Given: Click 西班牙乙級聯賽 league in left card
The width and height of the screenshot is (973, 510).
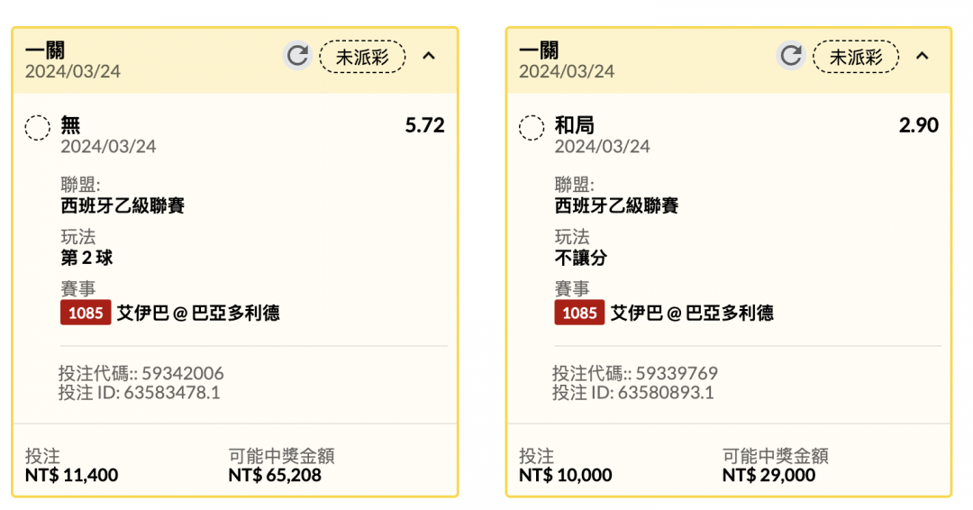Looking at the screenshot, I should pos(123,205).
